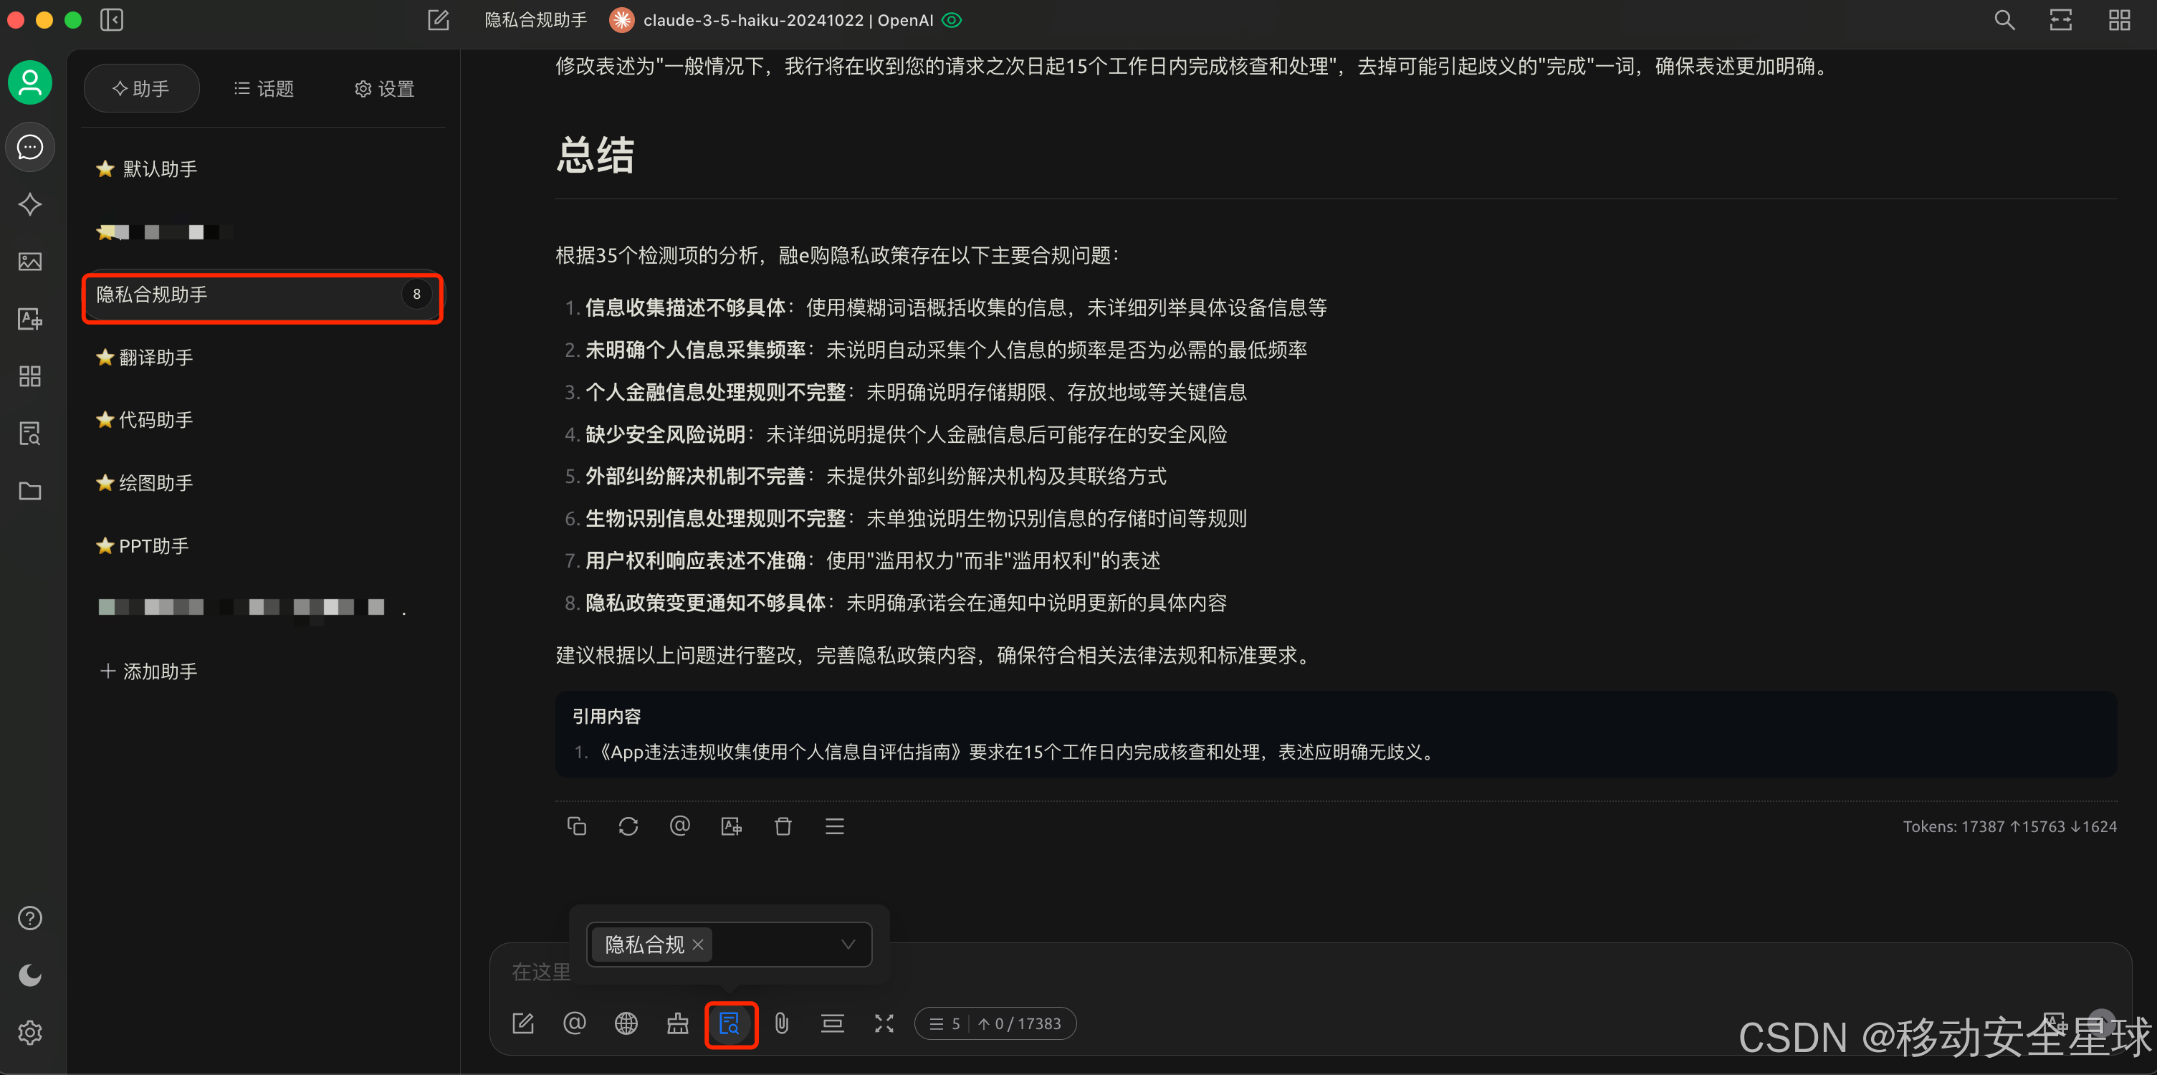This screenshot has width=2157, height=1075.
Task: Click the clear context broom icon
Action: 677,1023
